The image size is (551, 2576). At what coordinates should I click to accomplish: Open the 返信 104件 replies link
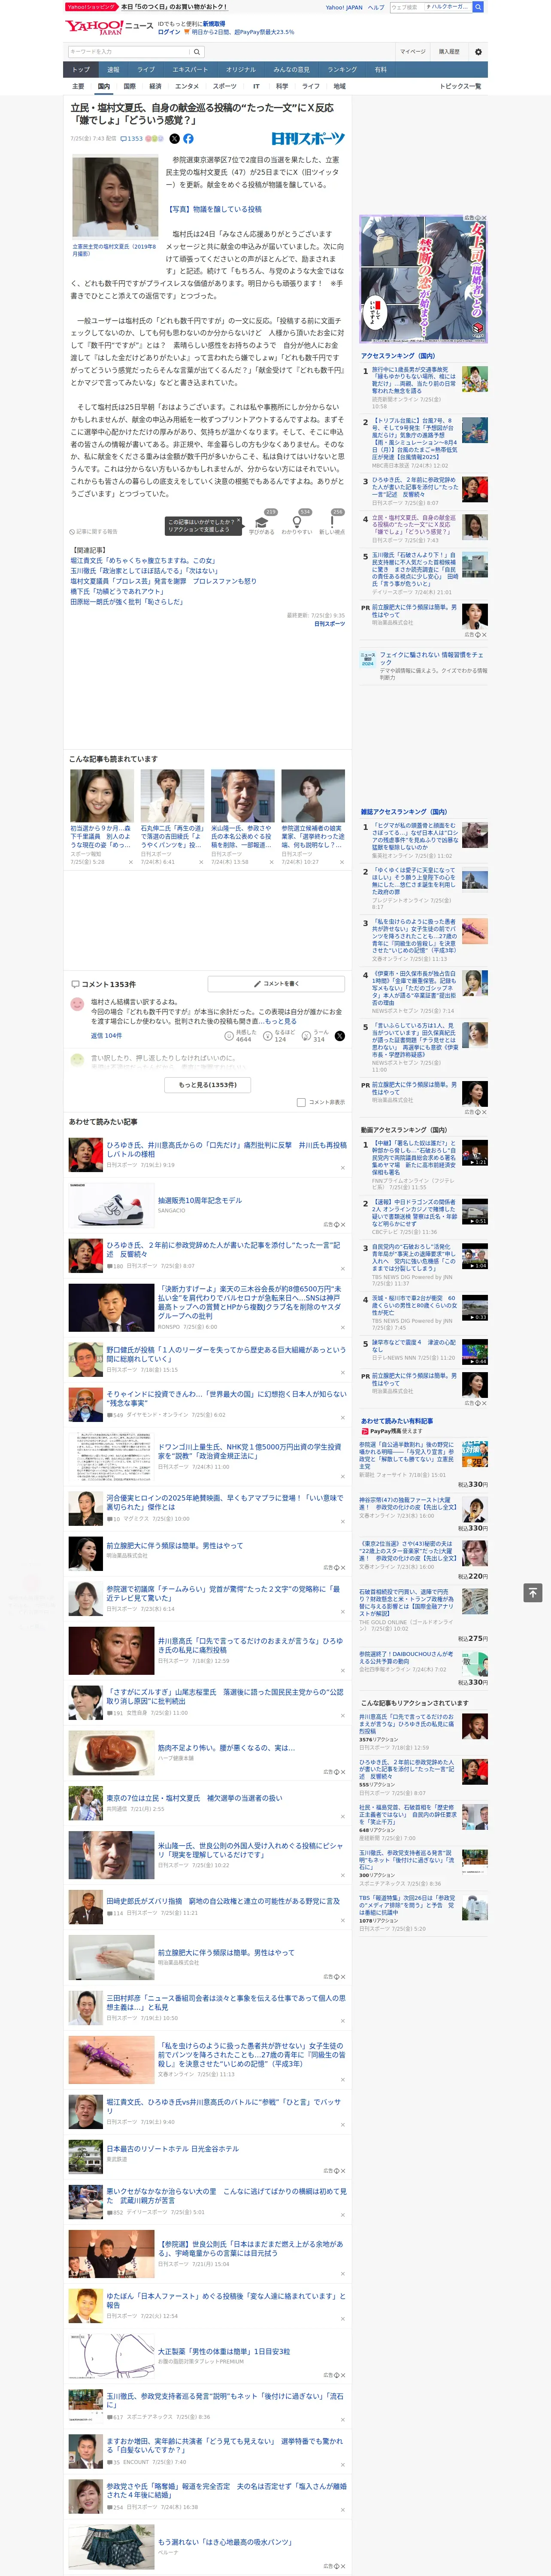[106, 1035]
